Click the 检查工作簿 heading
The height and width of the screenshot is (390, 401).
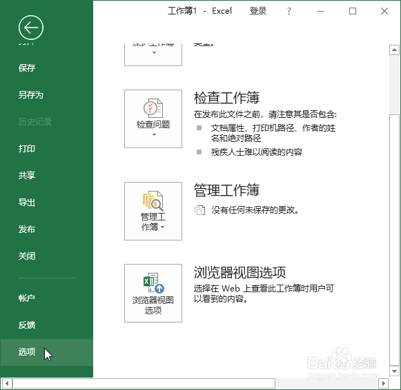[x=226, y=98]
